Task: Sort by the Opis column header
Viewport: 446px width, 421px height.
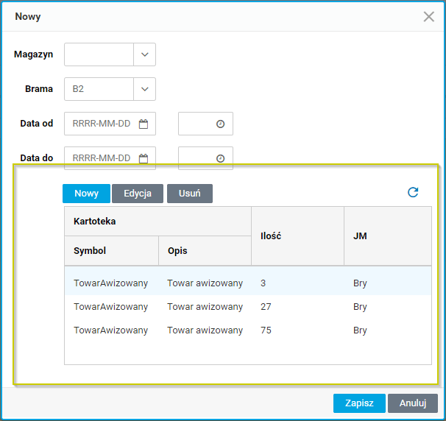Action: [x=205, y=250]
